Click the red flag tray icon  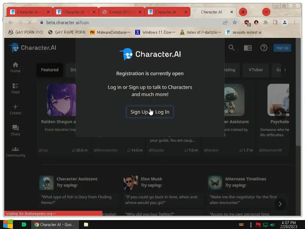pos(258,225)
